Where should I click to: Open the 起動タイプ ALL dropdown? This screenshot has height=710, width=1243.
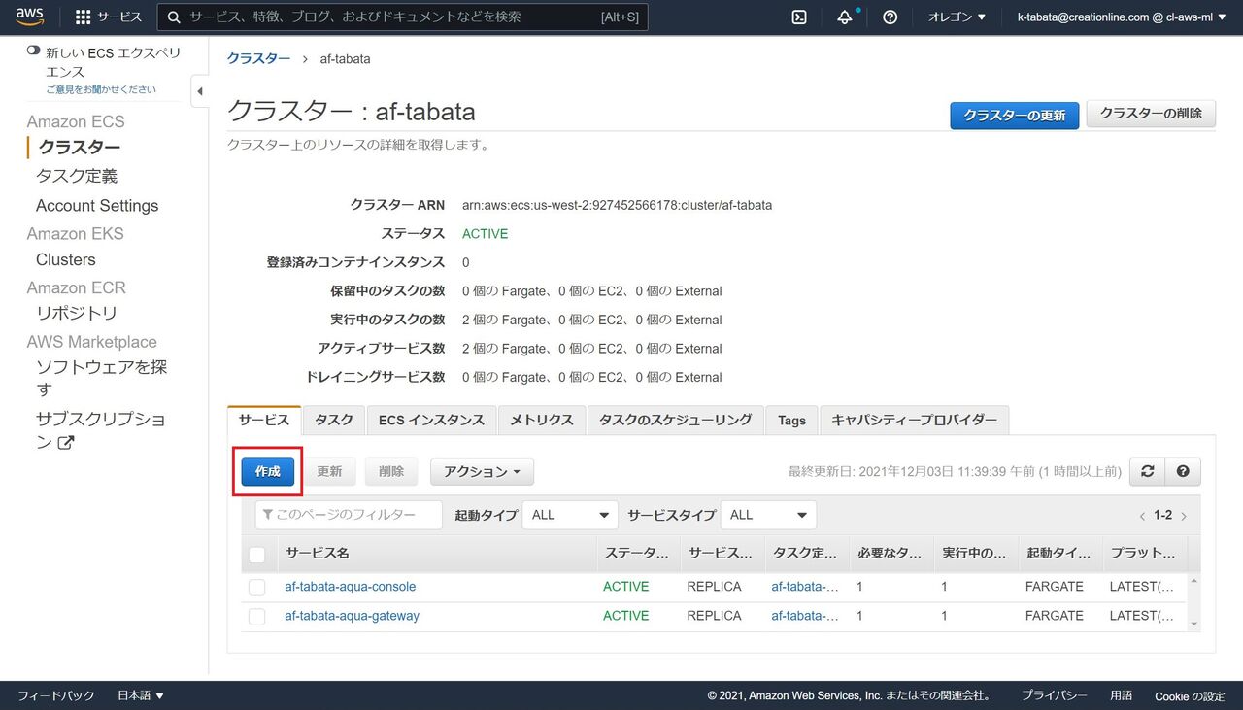570,515
